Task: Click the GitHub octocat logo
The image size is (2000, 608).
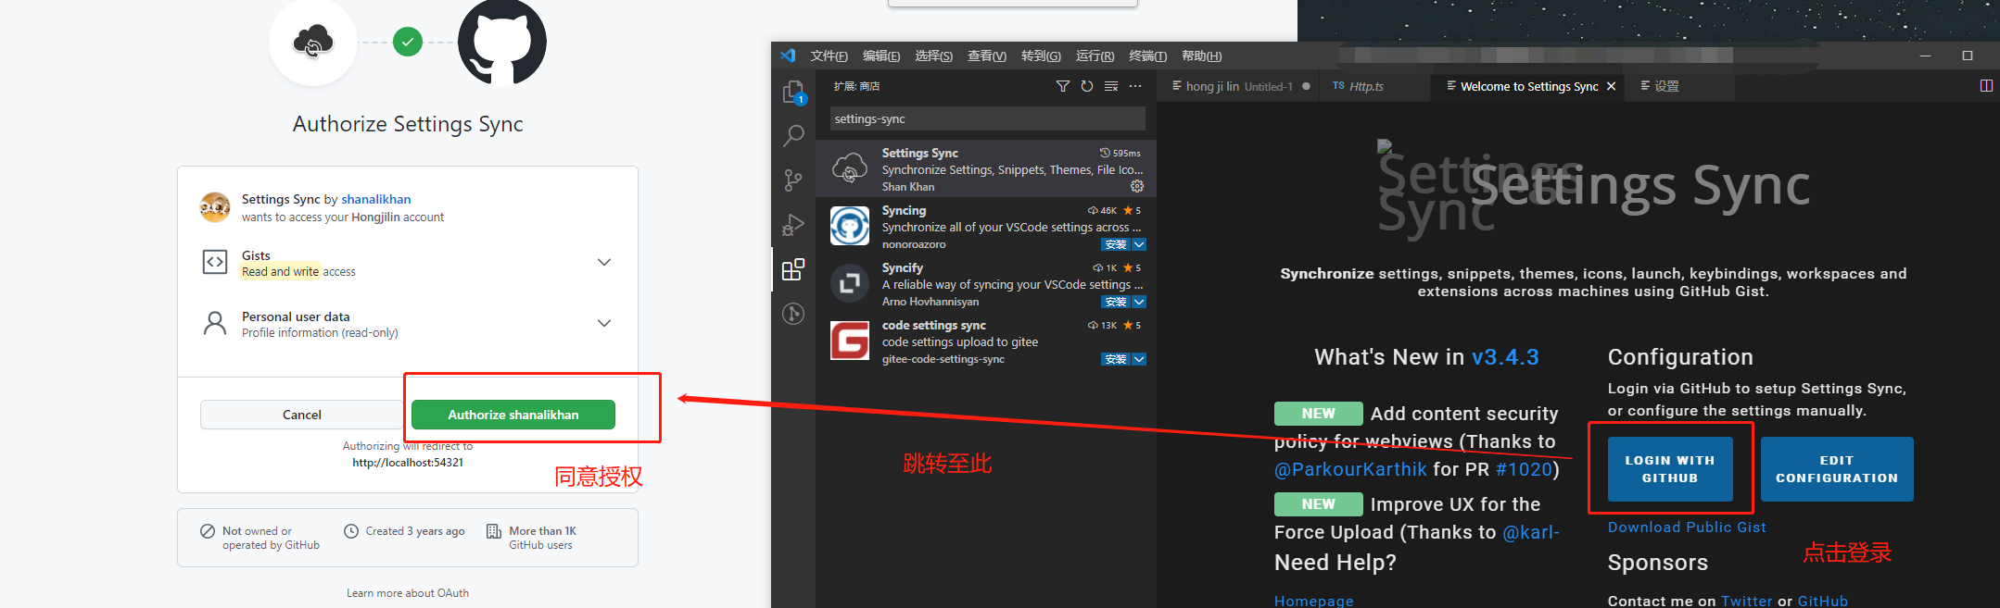Action: coord(502,43)
